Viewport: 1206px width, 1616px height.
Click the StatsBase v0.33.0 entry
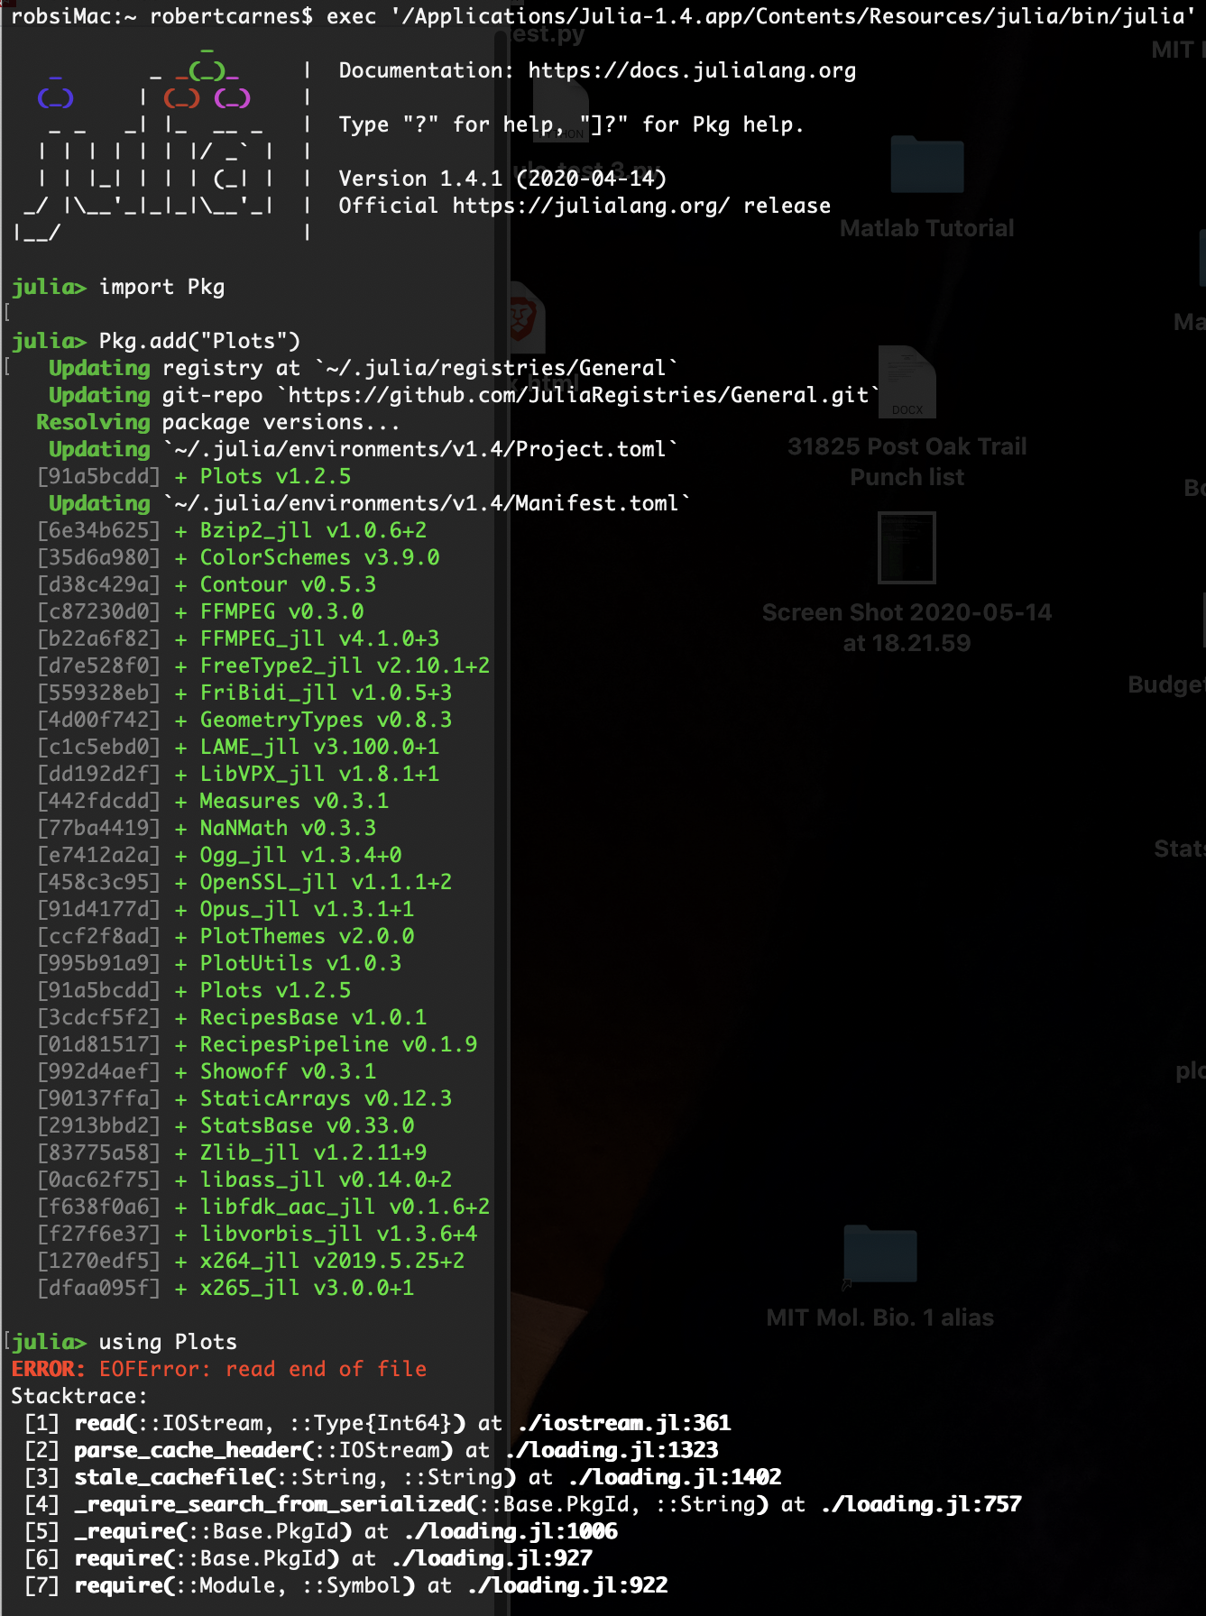[307, 1125]
